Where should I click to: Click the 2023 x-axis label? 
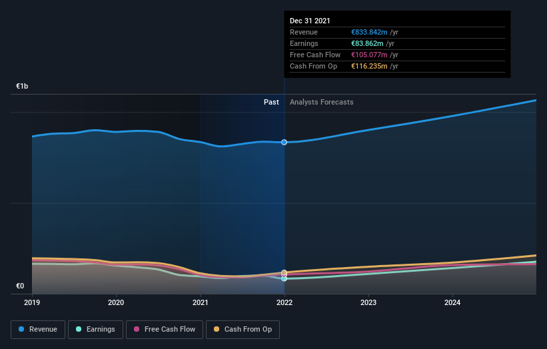368,302
